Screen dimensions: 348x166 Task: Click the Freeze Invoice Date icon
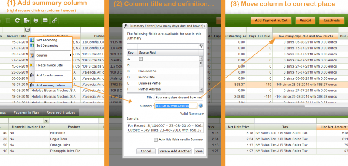(32, 65)
